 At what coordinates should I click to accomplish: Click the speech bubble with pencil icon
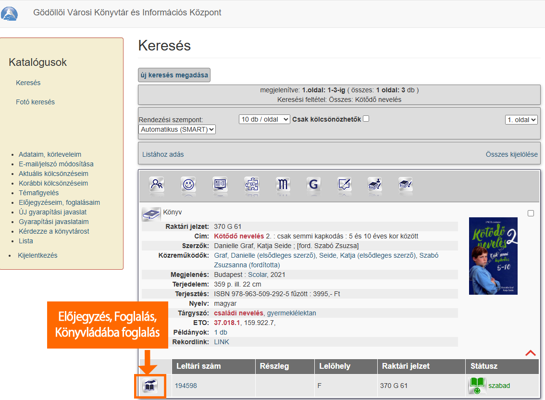click(x=345, y=185)
